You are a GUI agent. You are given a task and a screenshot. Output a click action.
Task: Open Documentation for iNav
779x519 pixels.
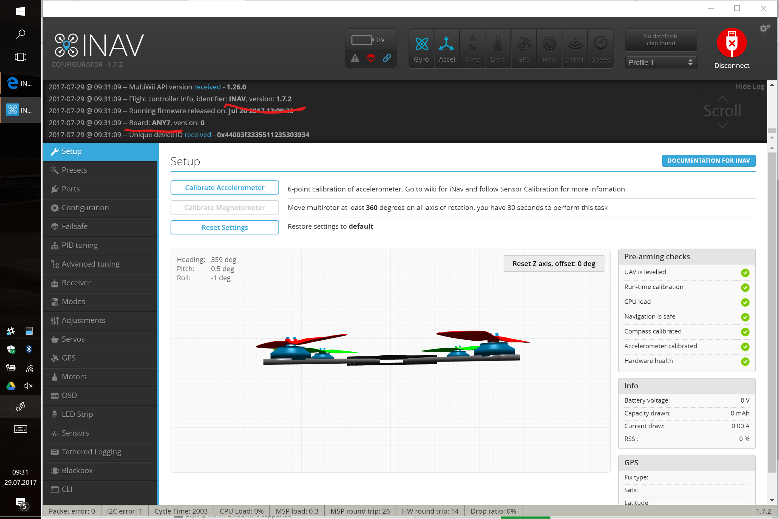click(708, 161)
